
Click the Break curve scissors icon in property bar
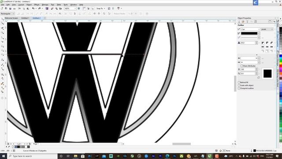coord(60,14)
